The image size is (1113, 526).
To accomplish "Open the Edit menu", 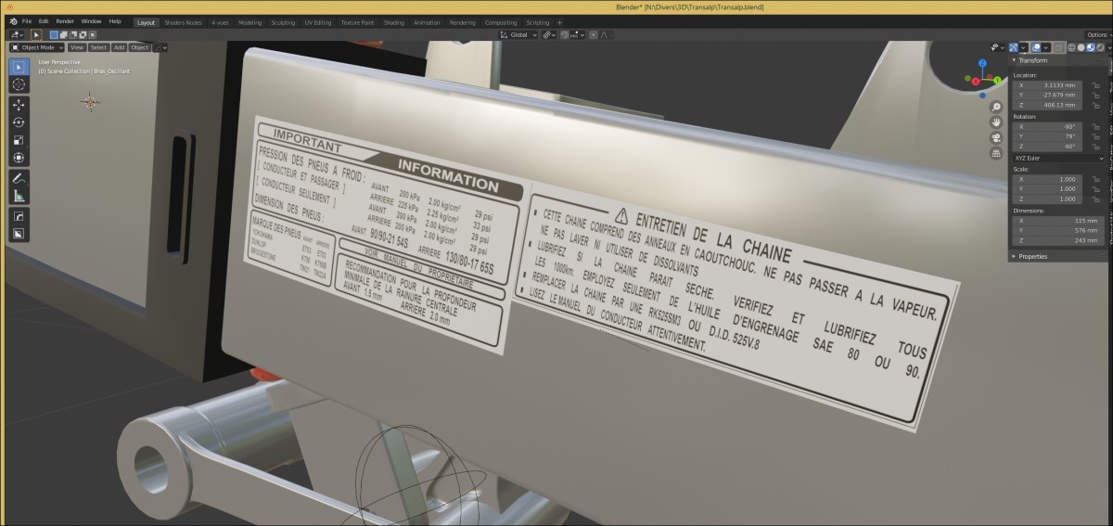I will 44,21.
